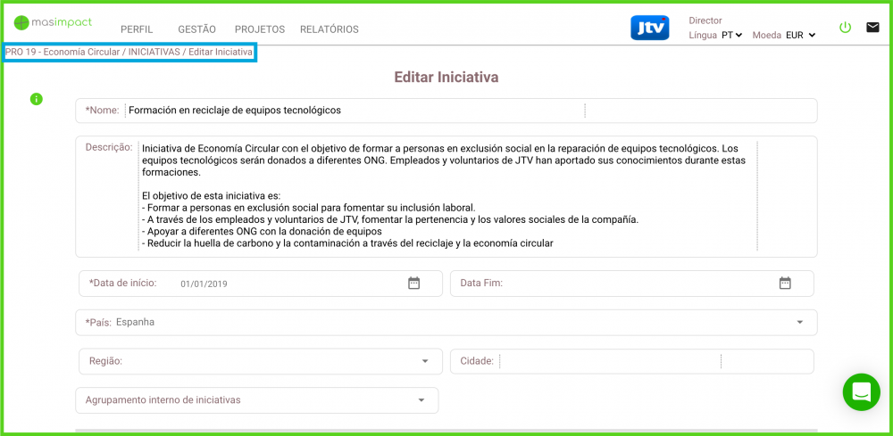The height and width of the screenshot is (436, 893).
Task: Click the JTV company logo
Action: tap(649, 28)
